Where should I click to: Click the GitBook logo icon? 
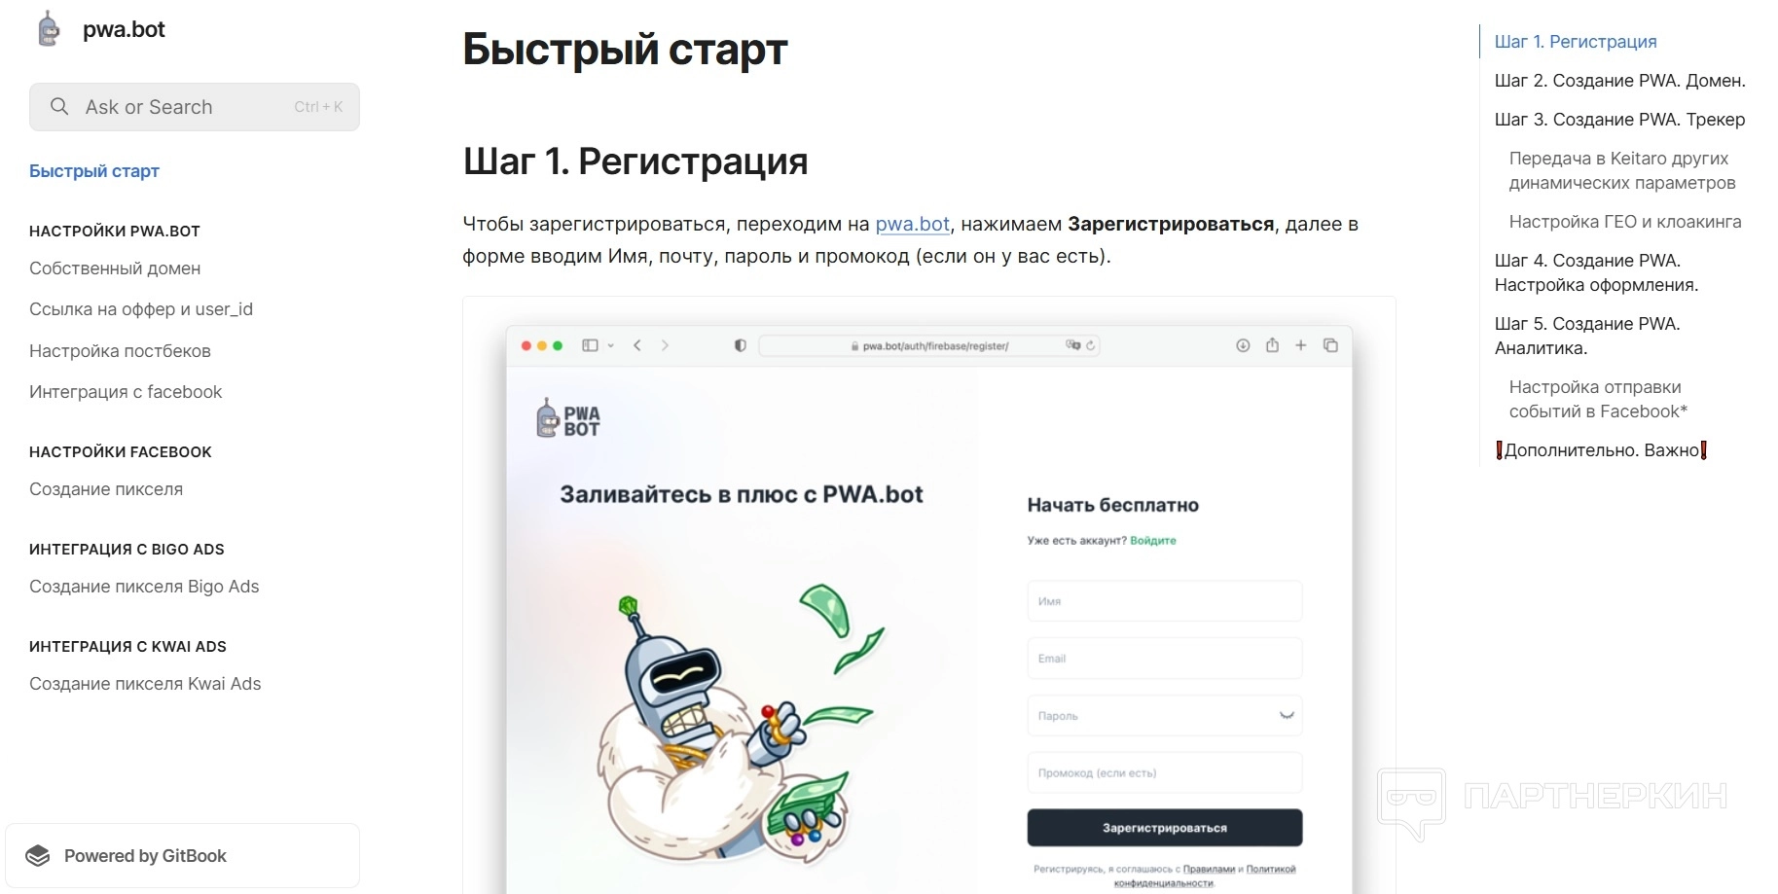38,855
